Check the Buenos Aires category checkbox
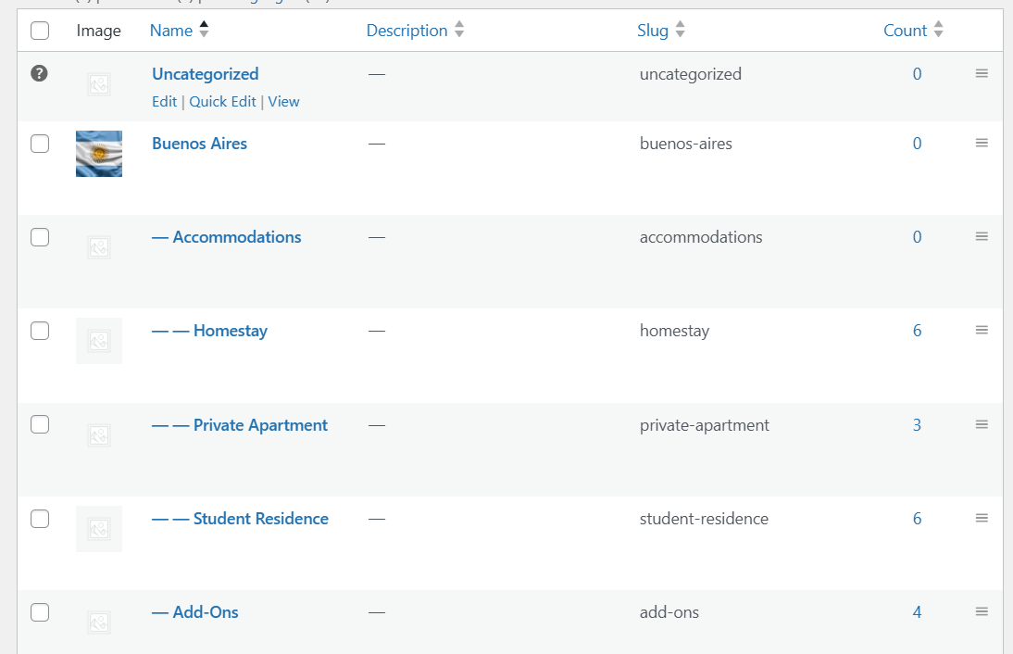 coord(40,144)
